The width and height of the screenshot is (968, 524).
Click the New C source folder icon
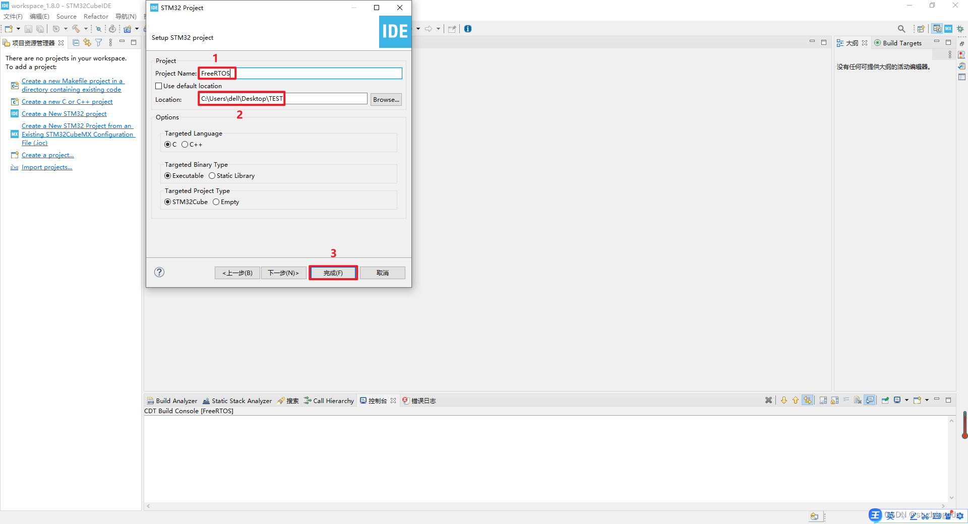pyautogui.click(x=128, y=29)
